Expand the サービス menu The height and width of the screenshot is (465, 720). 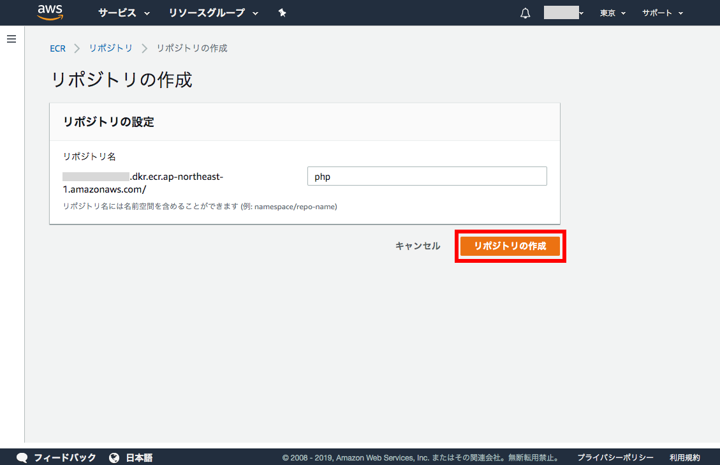click(124, 13)
